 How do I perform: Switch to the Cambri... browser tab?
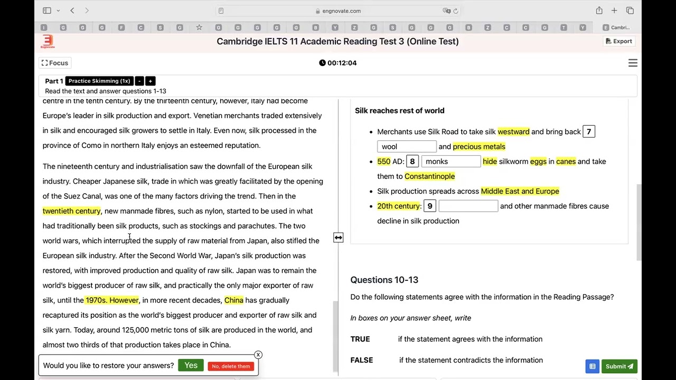coord(617,27)
